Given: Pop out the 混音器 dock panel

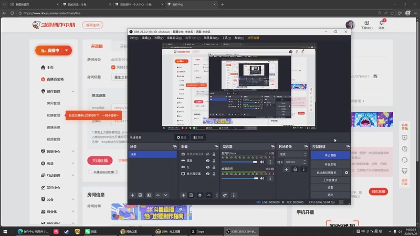Looking at the screenshot, I should [x=272, y=147].
